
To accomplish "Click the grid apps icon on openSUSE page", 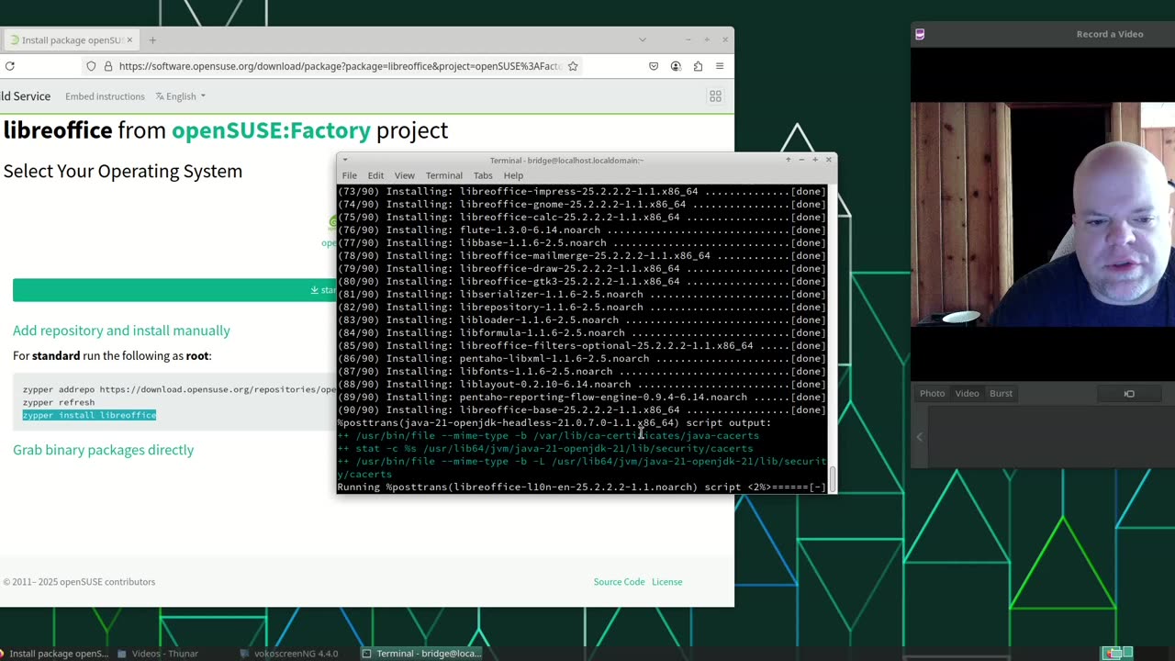I will tap(715, 95).
